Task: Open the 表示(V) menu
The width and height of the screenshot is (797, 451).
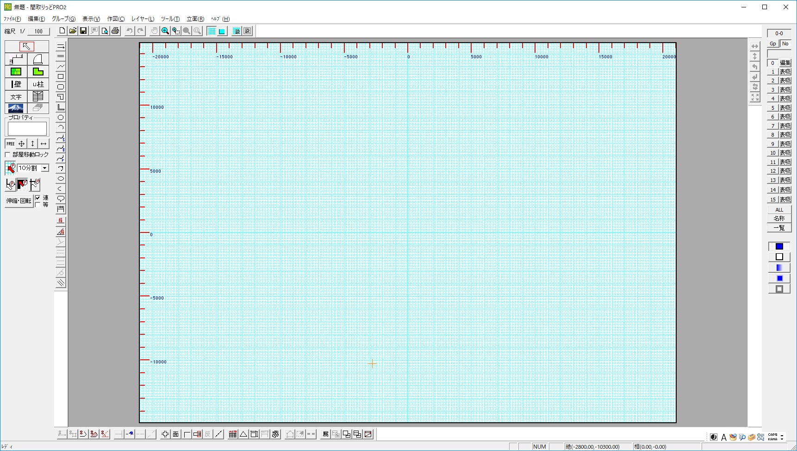Action: tap(91, 19)
